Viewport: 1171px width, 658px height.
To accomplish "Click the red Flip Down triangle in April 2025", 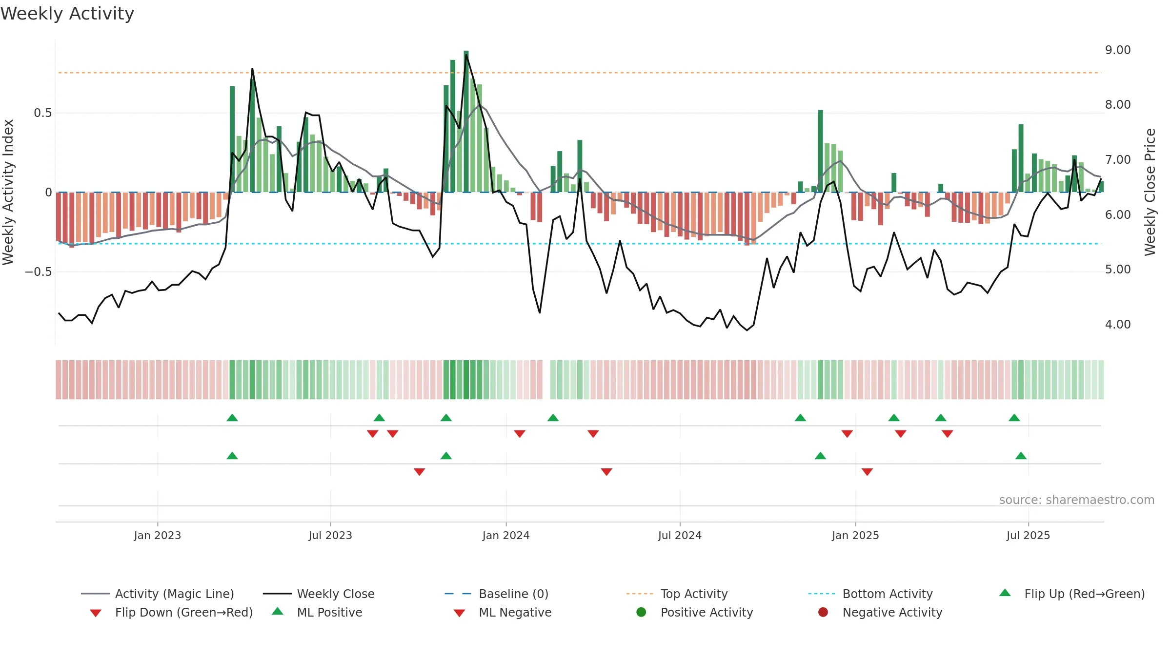I will click(948, 434).
